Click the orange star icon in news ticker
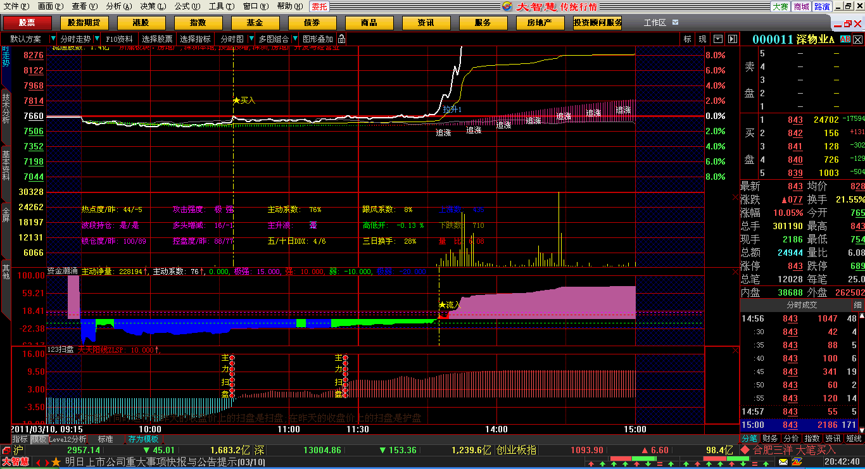 point(56,463)
